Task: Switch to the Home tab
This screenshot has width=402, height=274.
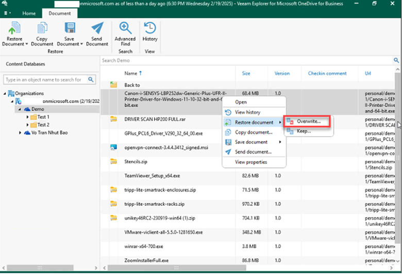Action: point(29,13)
